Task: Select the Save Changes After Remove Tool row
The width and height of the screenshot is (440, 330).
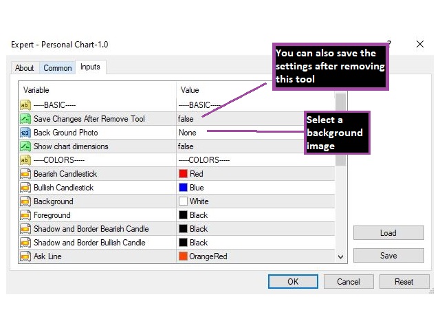Action: (177, 119)
